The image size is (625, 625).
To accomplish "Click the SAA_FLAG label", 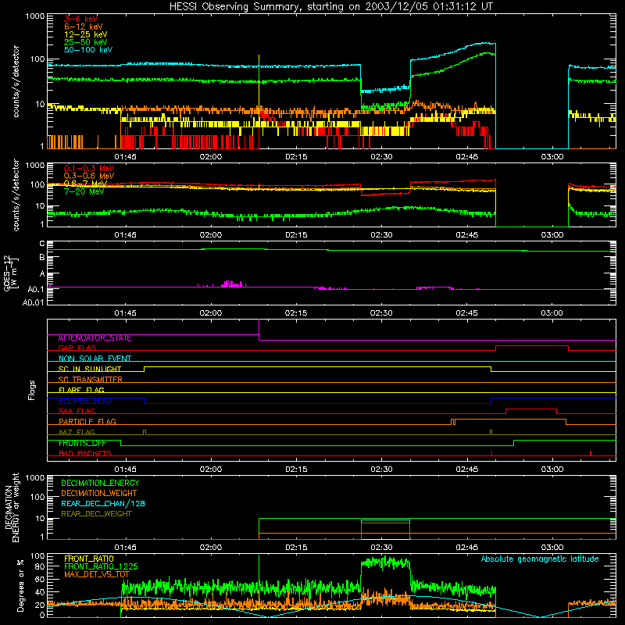I will 77,411.
